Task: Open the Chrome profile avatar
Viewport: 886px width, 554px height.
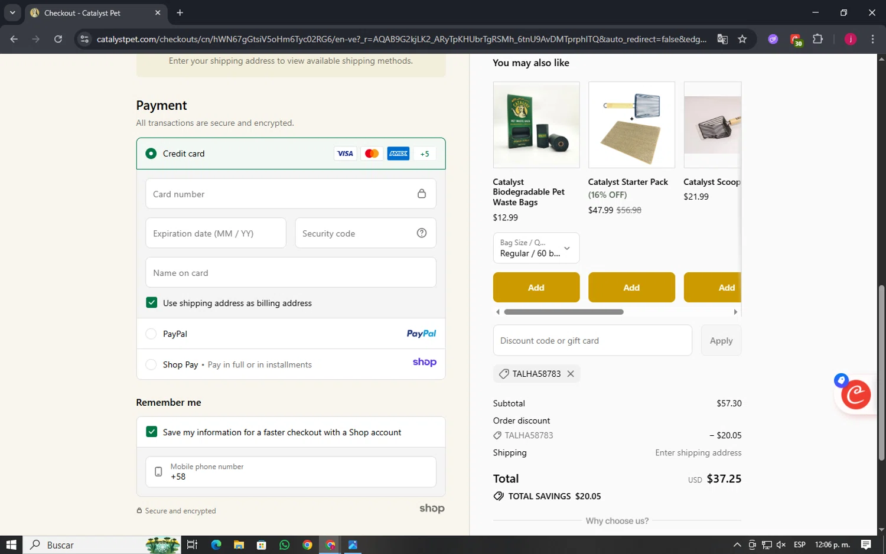Action: tap(851, 39)
